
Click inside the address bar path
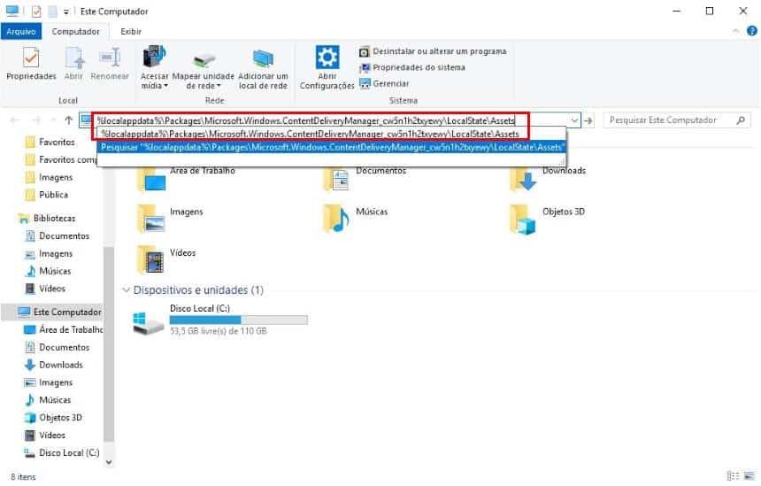pyautogui.click(x=306, y=120)
